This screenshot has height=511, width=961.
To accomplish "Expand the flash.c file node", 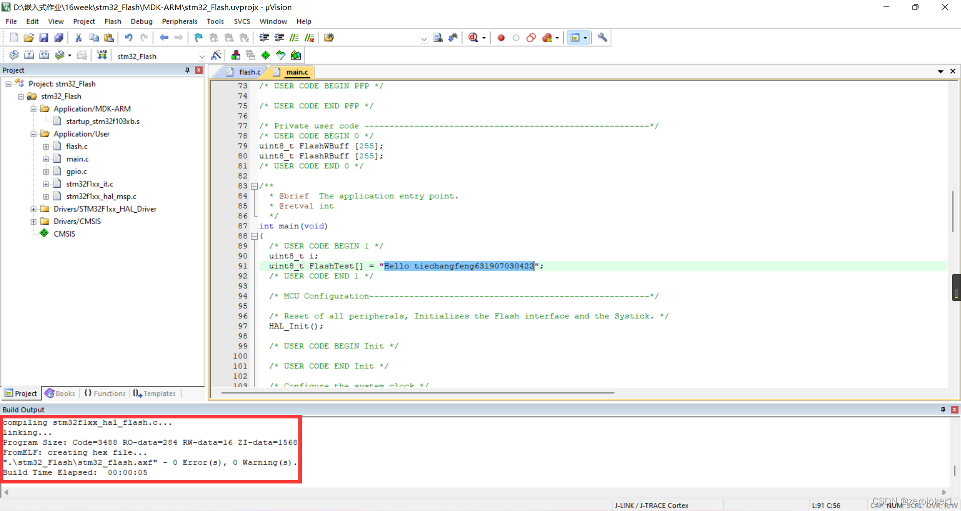I will 46,147.
